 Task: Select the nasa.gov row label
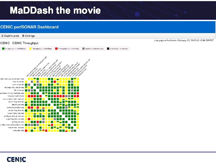coord(14,99)
